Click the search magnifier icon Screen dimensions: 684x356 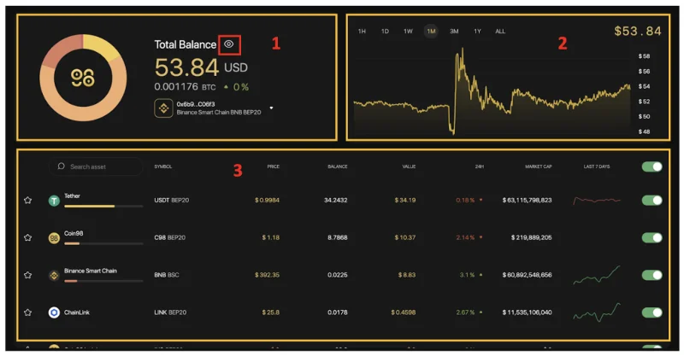[x=61, y=166]
